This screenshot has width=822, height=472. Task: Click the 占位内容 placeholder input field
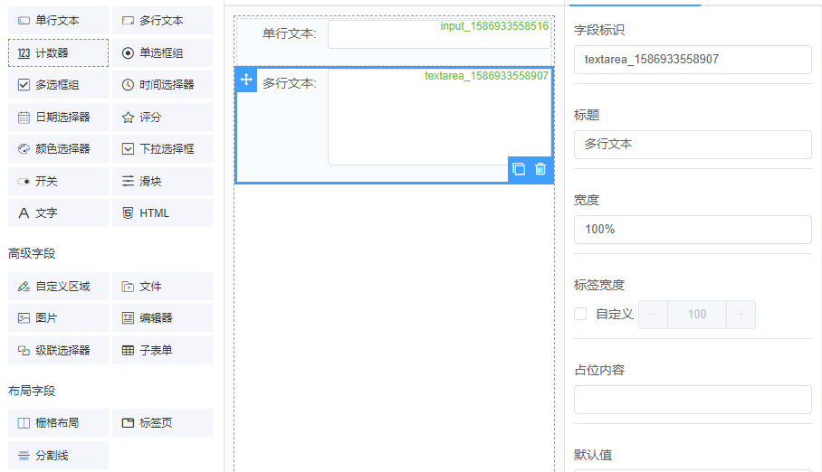693,400
